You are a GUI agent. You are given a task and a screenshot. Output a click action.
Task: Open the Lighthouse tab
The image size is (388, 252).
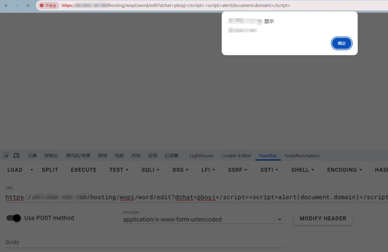[202, 156]
